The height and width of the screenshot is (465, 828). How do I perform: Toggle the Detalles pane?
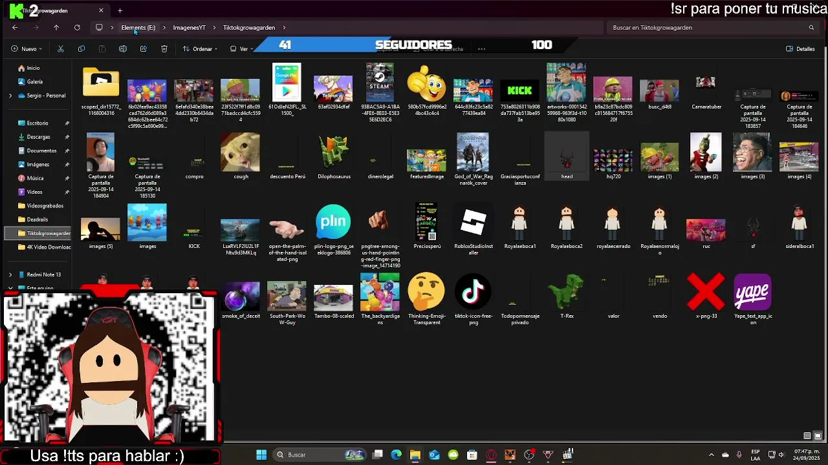800,49
